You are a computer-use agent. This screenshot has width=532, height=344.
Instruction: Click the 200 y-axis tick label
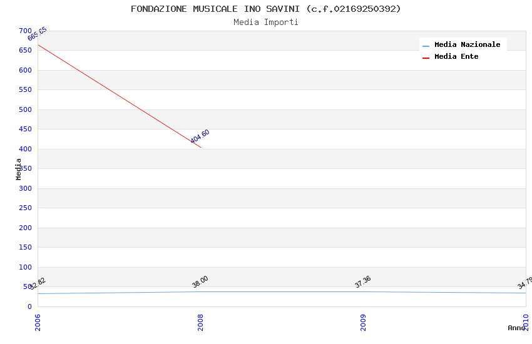[26, 228]
